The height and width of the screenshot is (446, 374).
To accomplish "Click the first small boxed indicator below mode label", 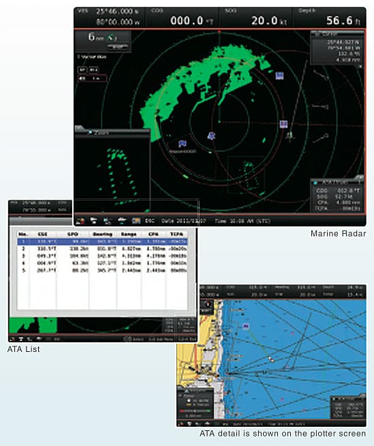I will click(x=82, y=70).
